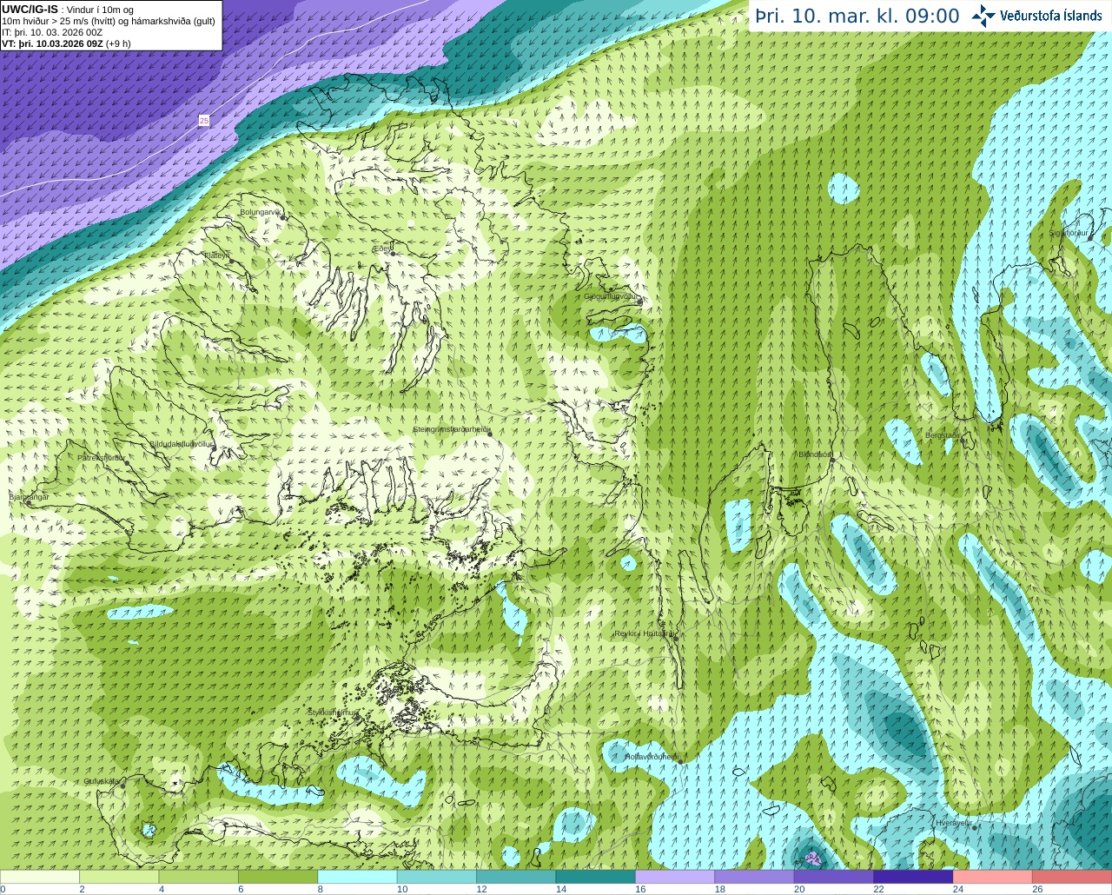The image size is (1112, 895).
Task: Click the 12–14 m/s teal legend swatch
Action: tap(516, 877)
